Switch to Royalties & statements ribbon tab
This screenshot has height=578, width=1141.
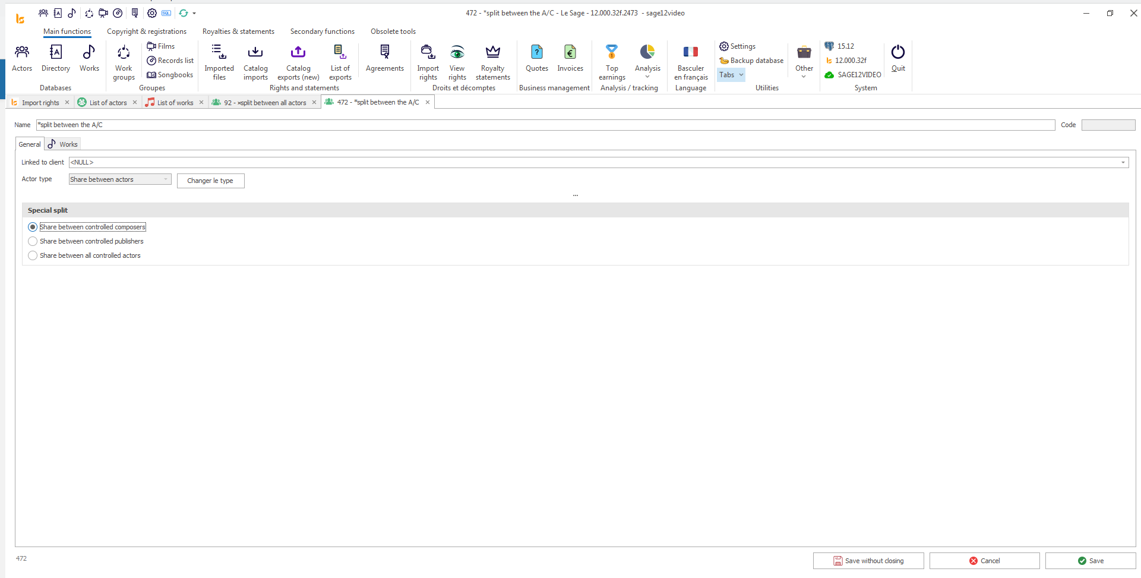pos(238,31)
